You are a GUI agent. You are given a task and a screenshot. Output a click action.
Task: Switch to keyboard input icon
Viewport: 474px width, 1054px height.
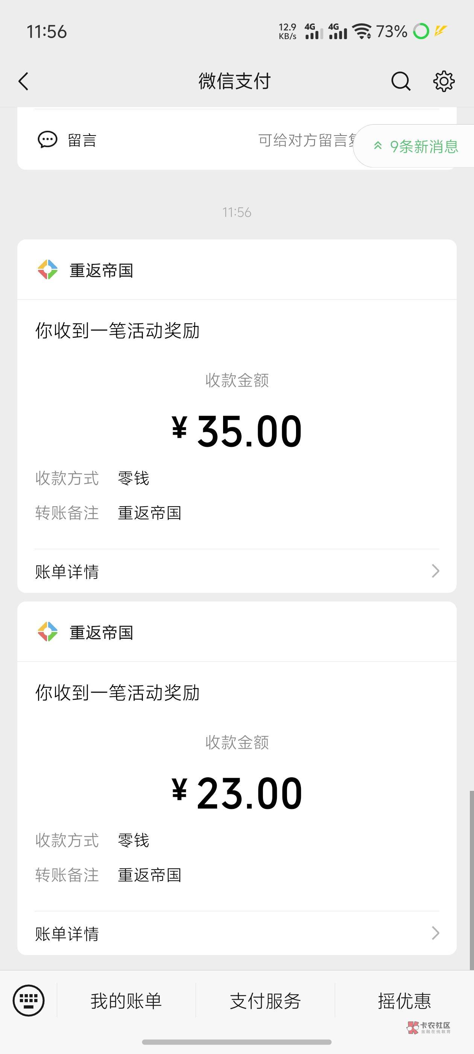pyautogui.click(x=29, y=1001)
